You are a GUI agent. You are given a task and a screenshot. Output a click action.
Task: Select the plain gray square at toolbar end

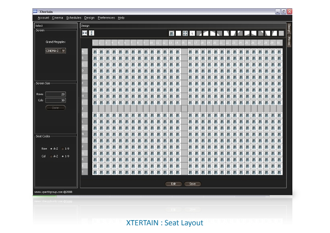point(281,33)
